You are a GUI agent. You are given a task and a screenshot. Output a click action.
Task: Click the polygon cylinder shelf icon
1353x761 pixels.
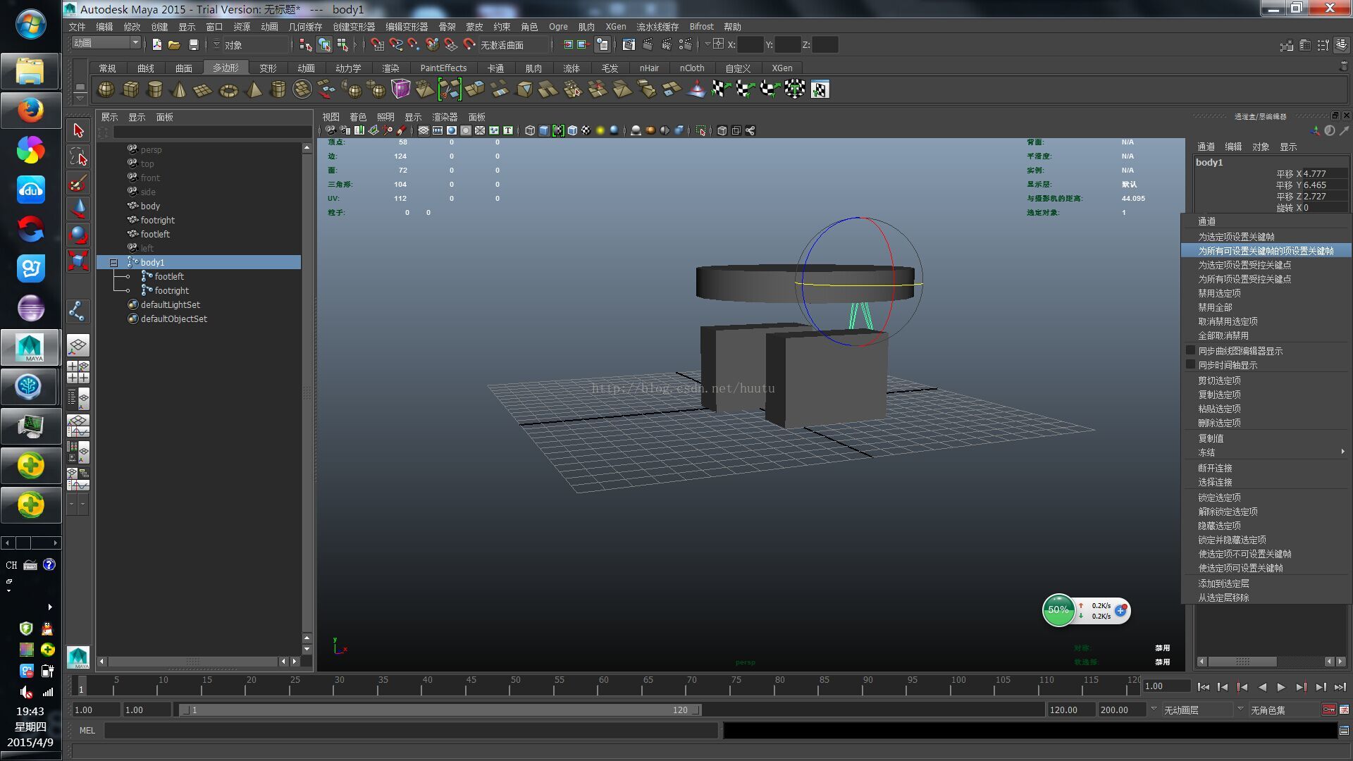(155, 89)
